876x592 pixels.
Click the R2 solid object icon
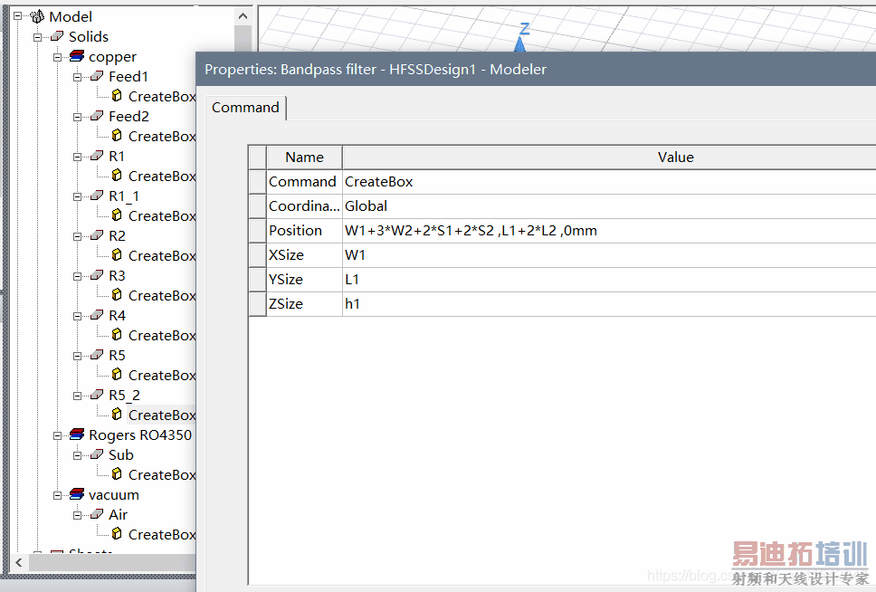tap(97, 236)
